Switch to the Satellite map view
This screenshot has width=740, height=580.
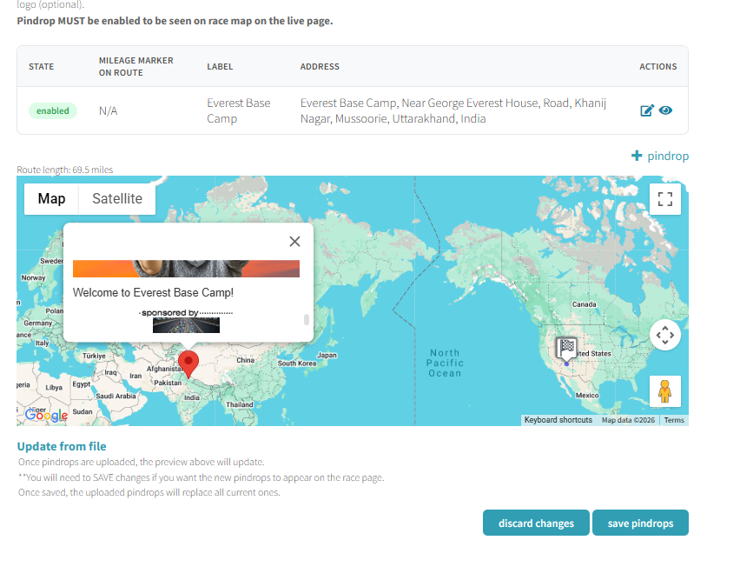116,198
